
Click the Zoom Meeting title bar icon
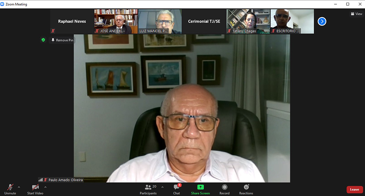(x=3, y=4)
